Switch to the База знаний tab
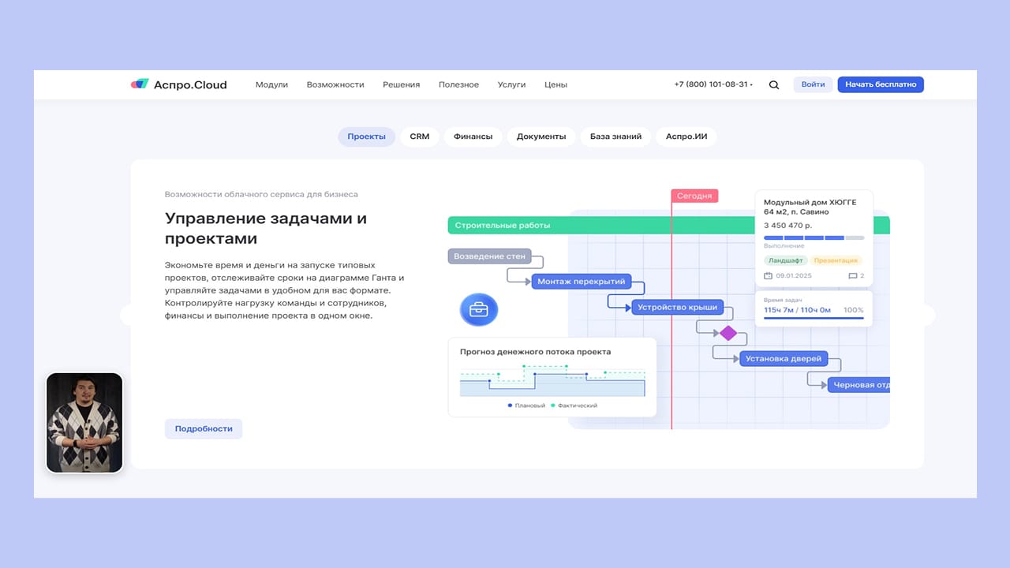 [x=615, y=136]
